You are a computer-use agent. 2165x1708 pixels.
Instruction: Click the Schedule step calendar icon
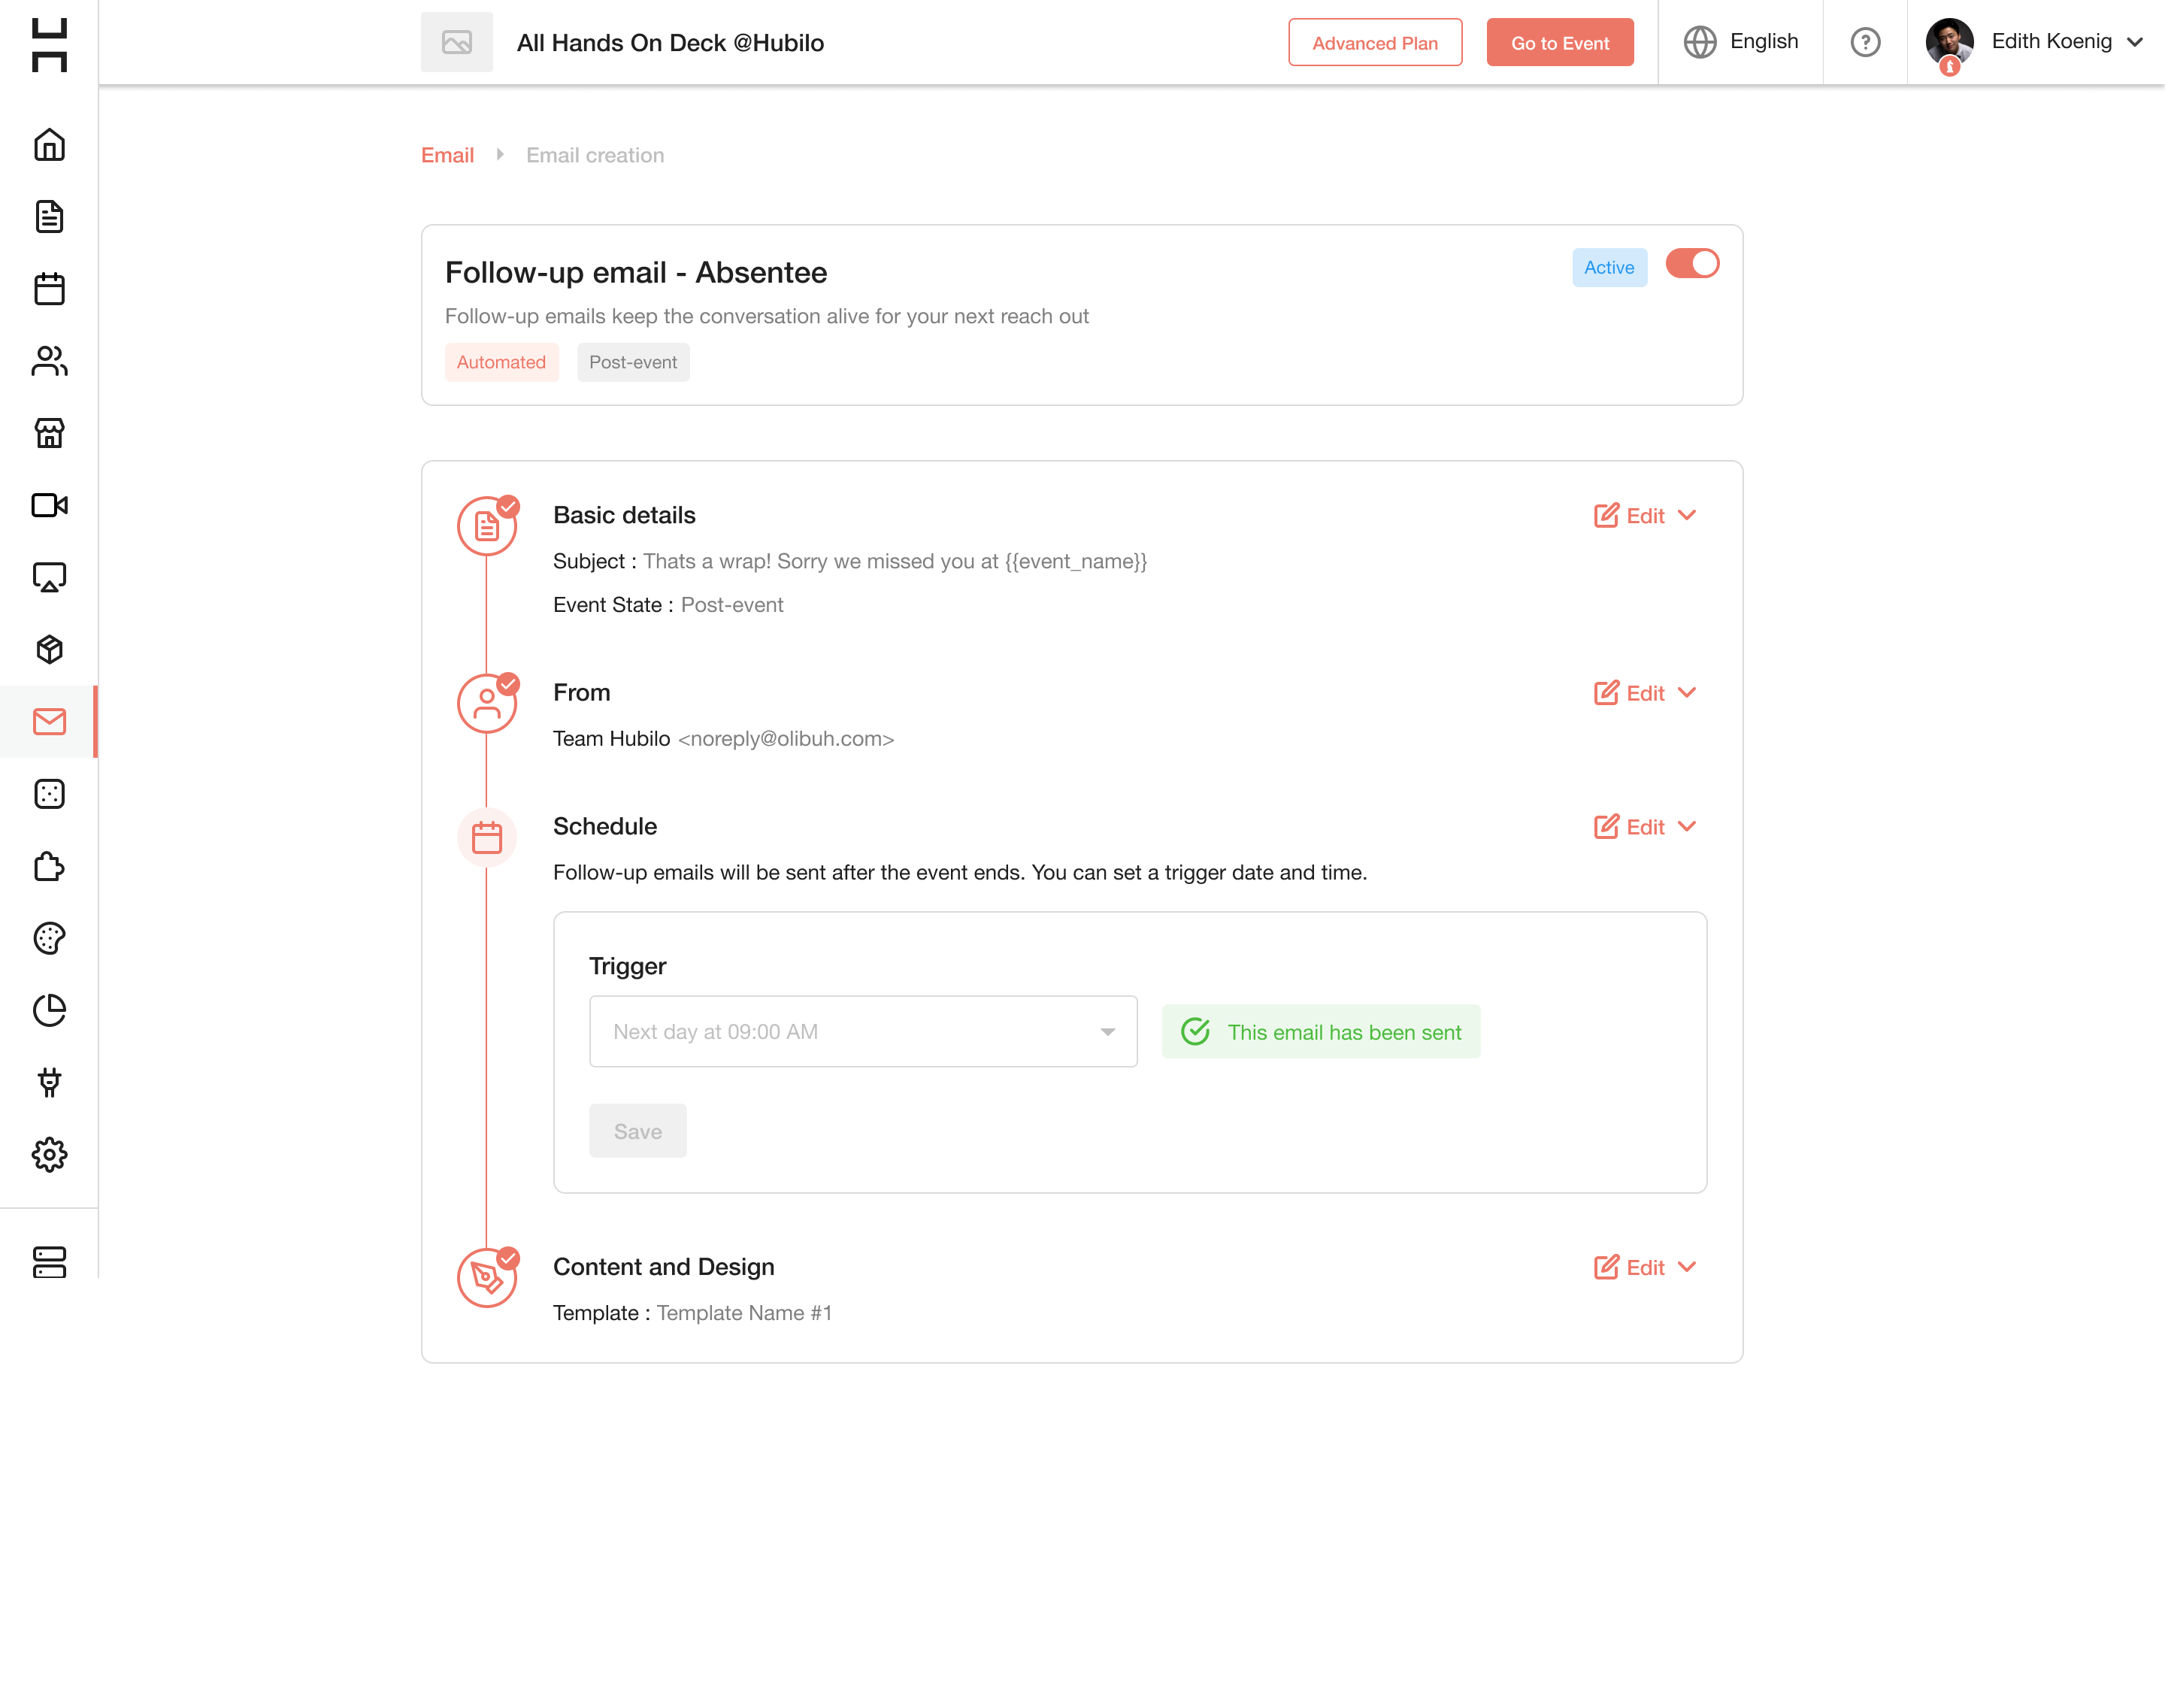[487, 837]
